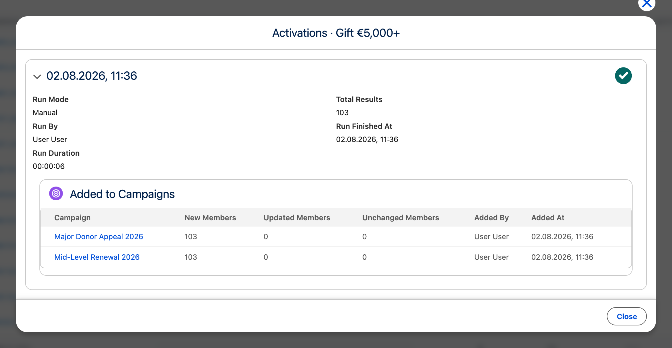
Task: Click the Total Results label
Action: [x=359, y=99]
